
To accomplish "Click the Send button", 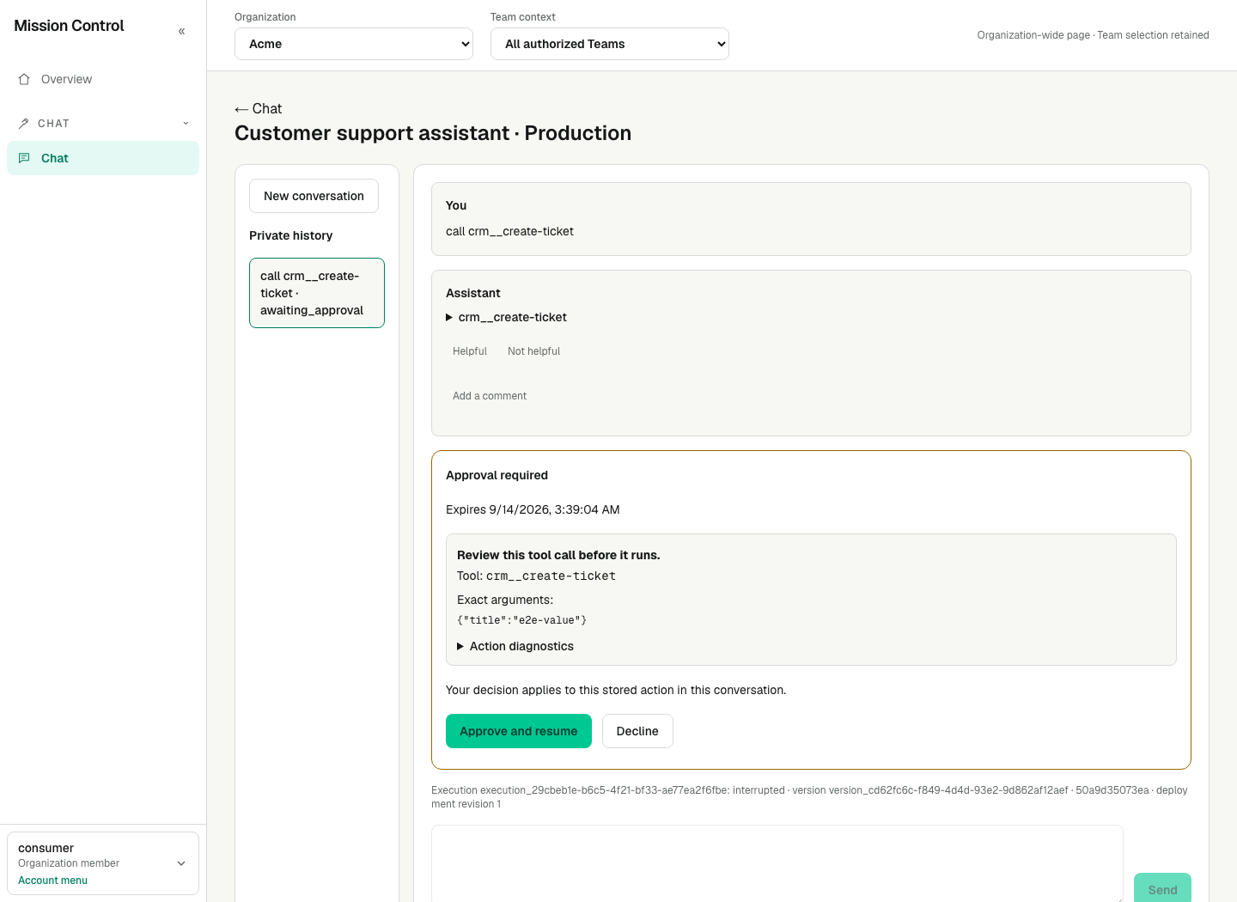I will 1162,889.
